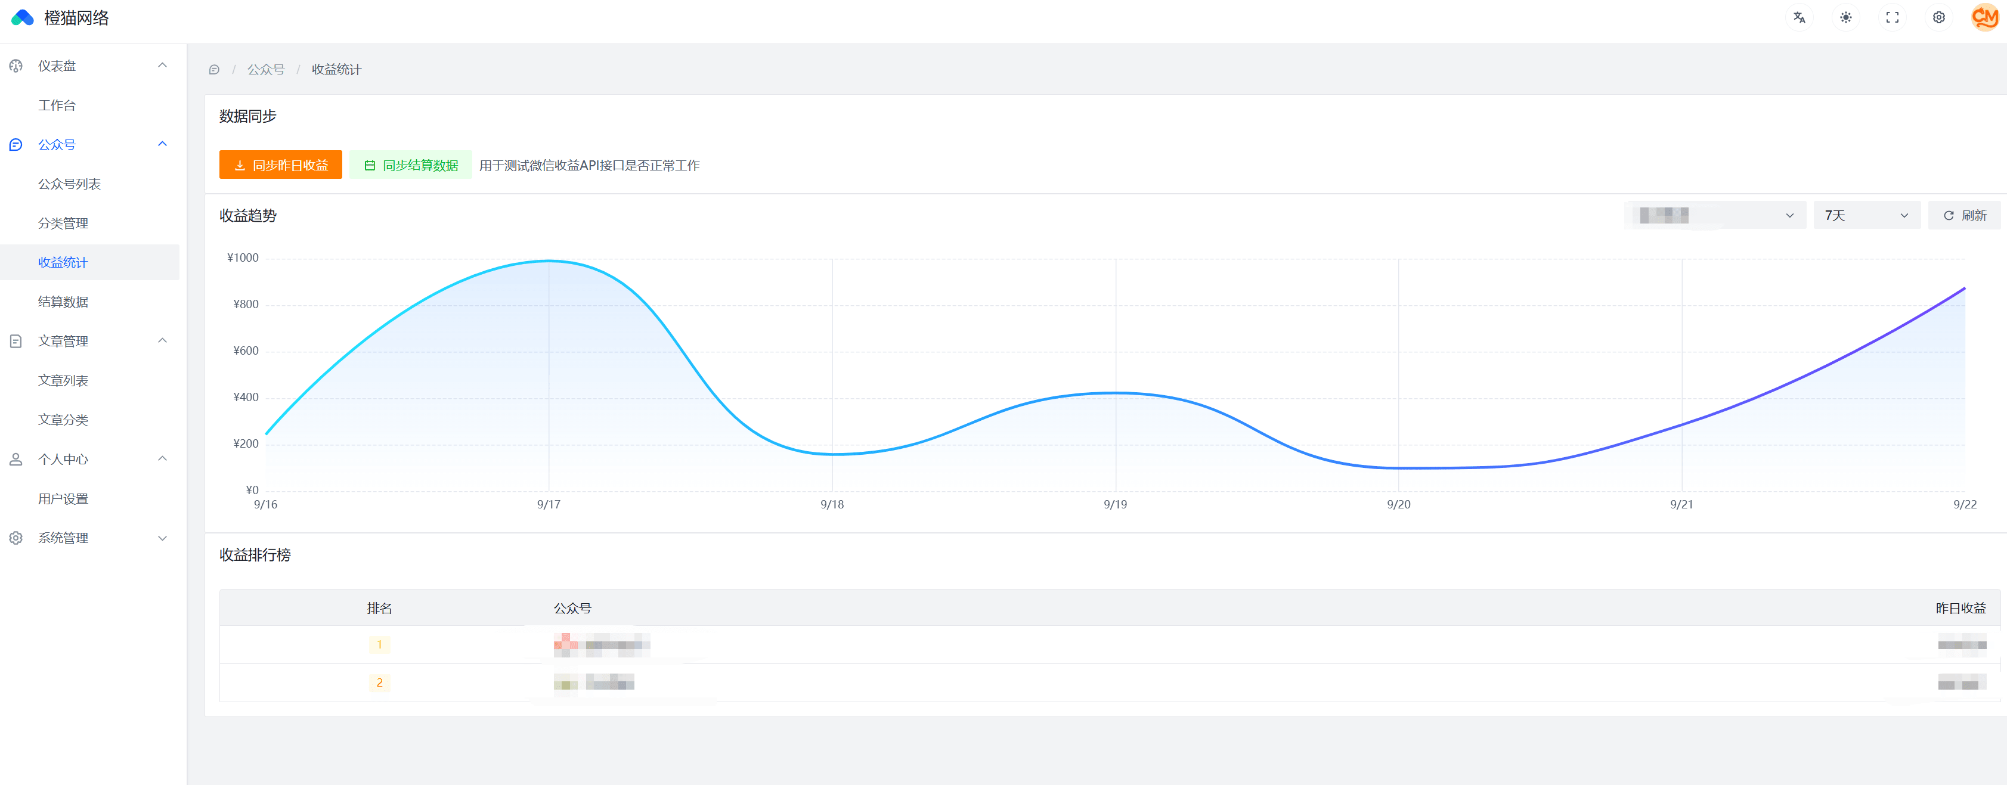Open the 7天 time range dropdown

[1866, 216]
